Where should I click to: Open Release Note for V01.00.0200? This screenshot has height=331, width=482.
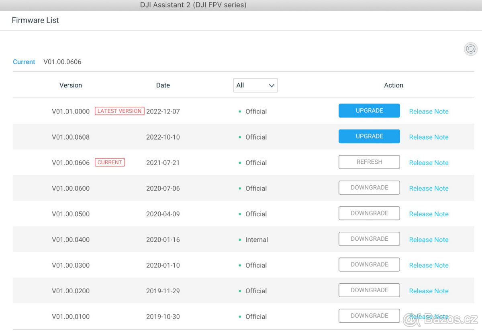(x=429, y=291)
